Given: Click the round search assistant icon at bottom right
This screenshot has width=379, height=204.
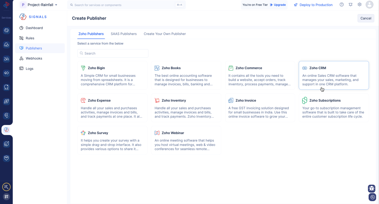Looking at the screenshot, I should [x=372, y=197].
